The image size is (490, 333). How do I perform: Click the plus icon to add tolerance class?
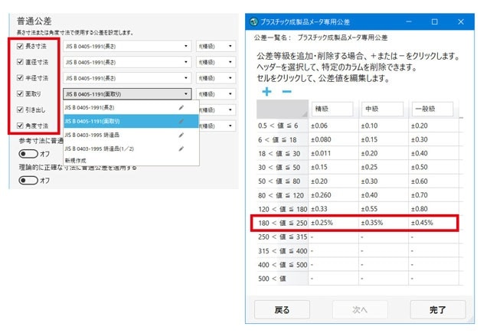click(266, 91)
